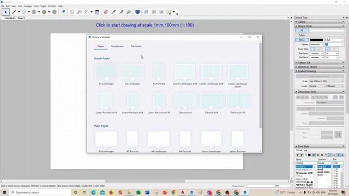Open the Line tool dropdown arrow
The width and height of the screenshot is (349, 196).
point(19,12)
